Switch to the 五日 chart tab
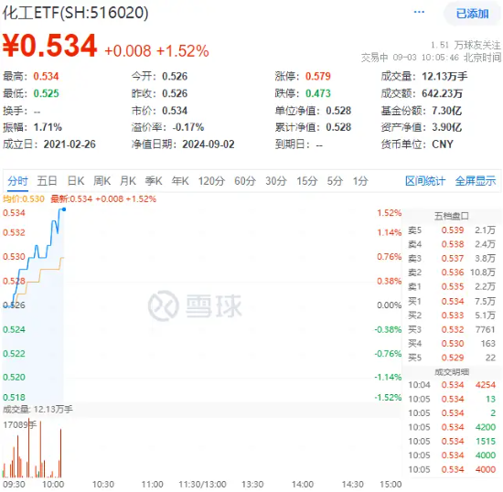This screenshot has height=492, width=503. 47,181
